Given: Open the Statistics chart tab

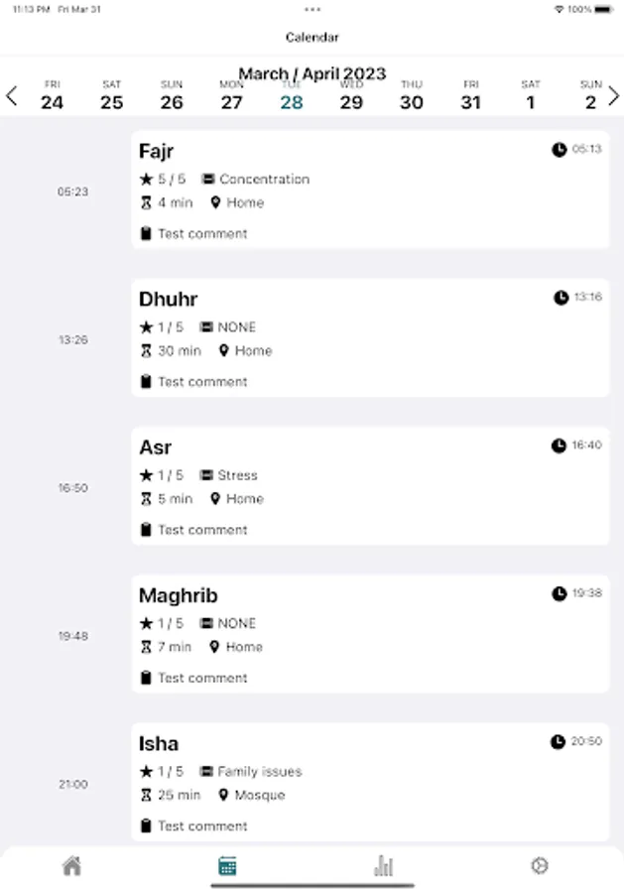Looking at the screenshot, I should click(x=384, y=866).
